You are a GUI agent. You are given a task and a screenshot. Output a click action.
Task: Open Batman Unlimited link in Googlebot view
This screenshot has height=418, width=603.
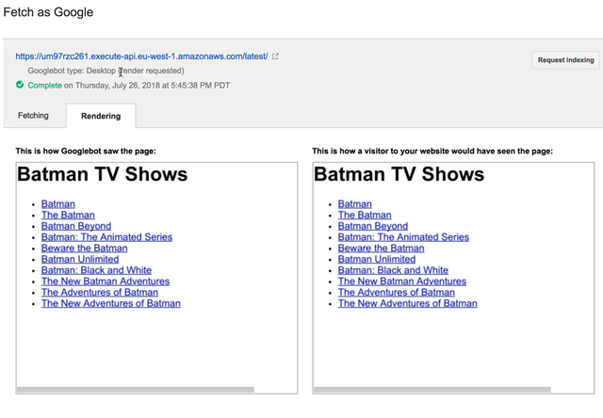pos(80,259)
